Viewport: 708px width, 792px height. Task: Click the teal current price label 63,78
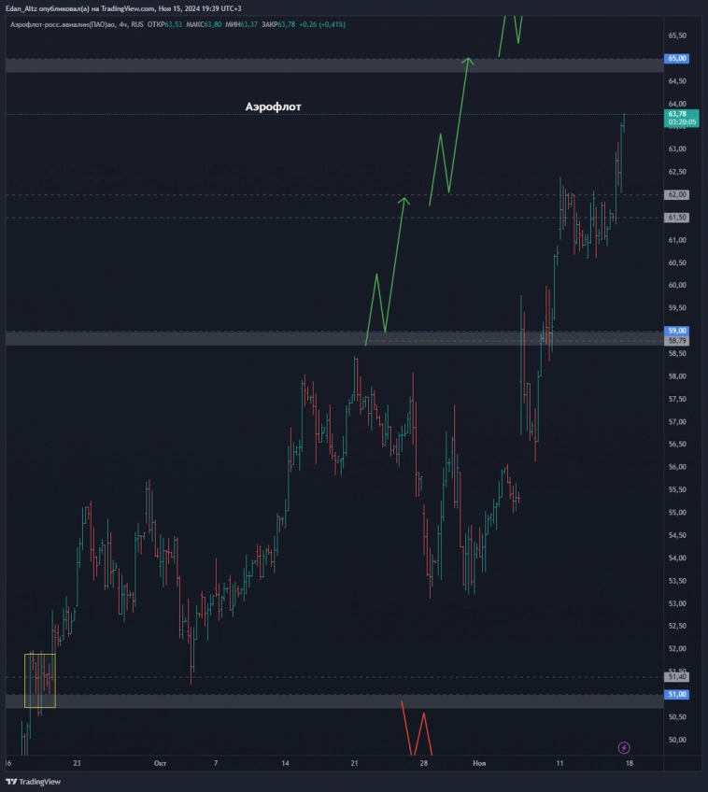[678, 114]
